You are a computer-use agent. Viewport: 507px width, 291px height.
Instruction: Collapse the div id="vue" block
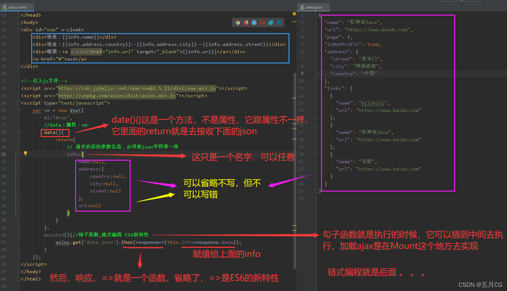pyautogui.click(x=19, y=30)
